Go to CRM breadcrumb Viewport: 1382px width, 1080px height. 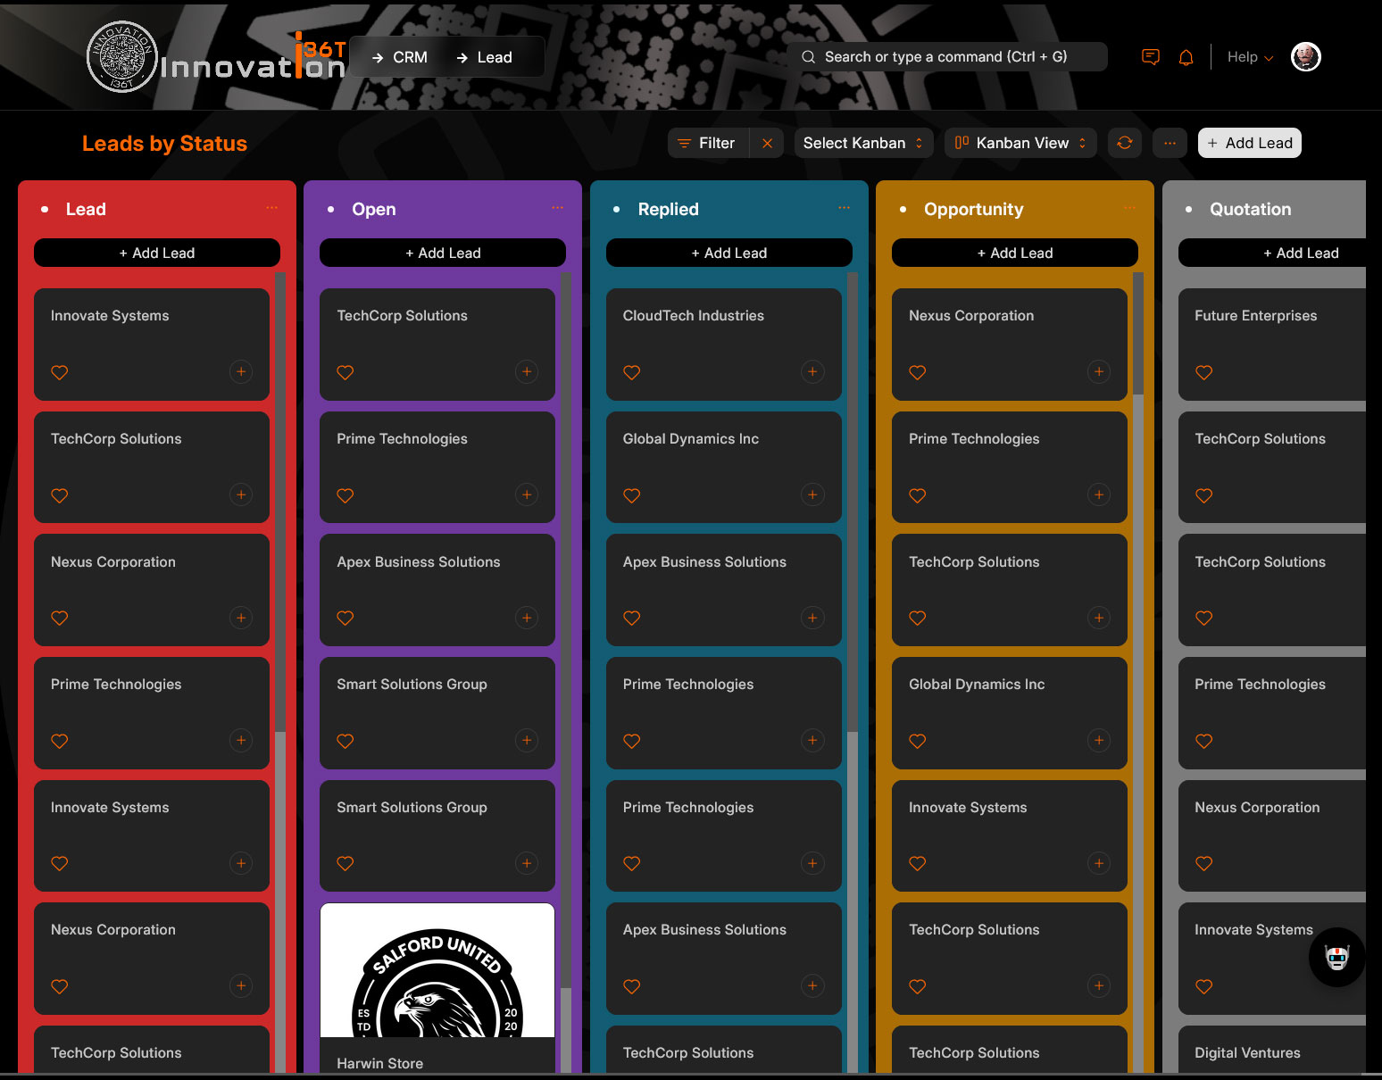[x=400, y=57]
